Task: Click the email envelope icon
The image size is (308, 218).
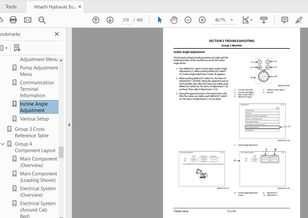Action: (x=28, y=20)
